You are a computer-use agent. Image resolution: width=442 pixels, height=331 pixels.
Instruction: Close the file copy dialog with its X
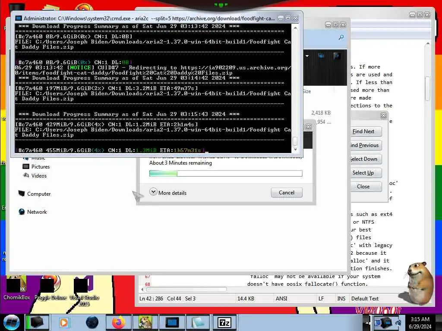click(x=308, y=127)
